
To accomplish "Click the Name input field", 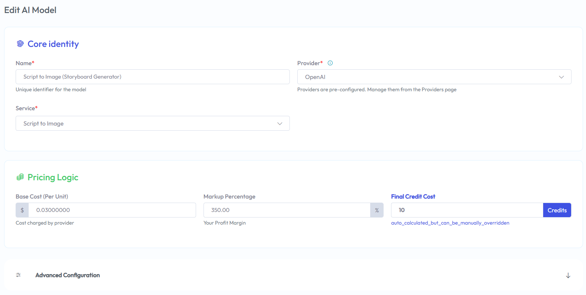I will [153, 77].
